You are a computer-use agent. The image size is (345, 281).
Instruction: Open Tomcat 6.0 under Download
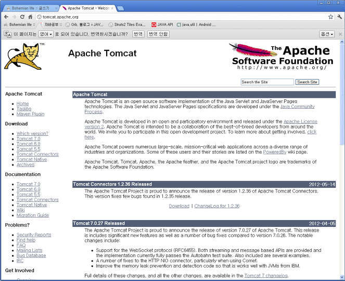(x=29, y=144)
